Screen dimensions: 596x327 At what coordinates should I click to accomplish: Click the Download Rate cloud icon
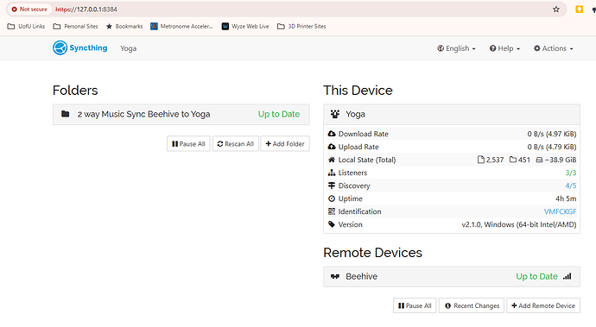pos(332,134)
